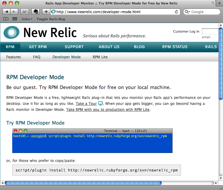Go back with the browser back arrow
The width and height of the screenshot is (223, 190).
click(6, 12)
